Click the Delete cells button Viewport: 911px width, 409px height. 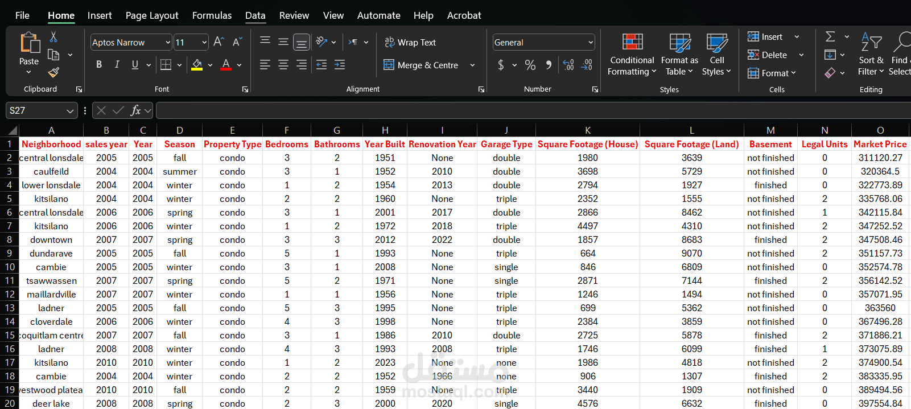point(768,55)
